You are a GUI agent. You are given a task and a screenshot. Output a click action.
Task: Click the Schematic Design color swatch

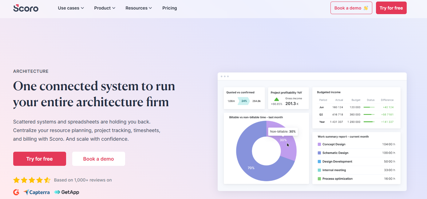(319, 153)
